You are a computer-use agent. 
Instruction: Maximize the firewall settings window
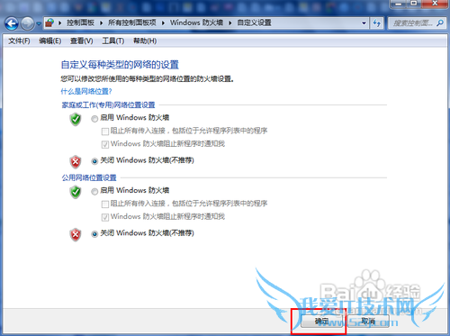tap(414, 4)
